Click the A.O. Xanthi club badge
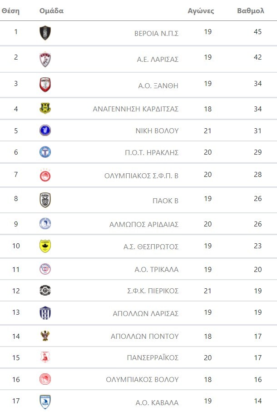 (45, 85)
